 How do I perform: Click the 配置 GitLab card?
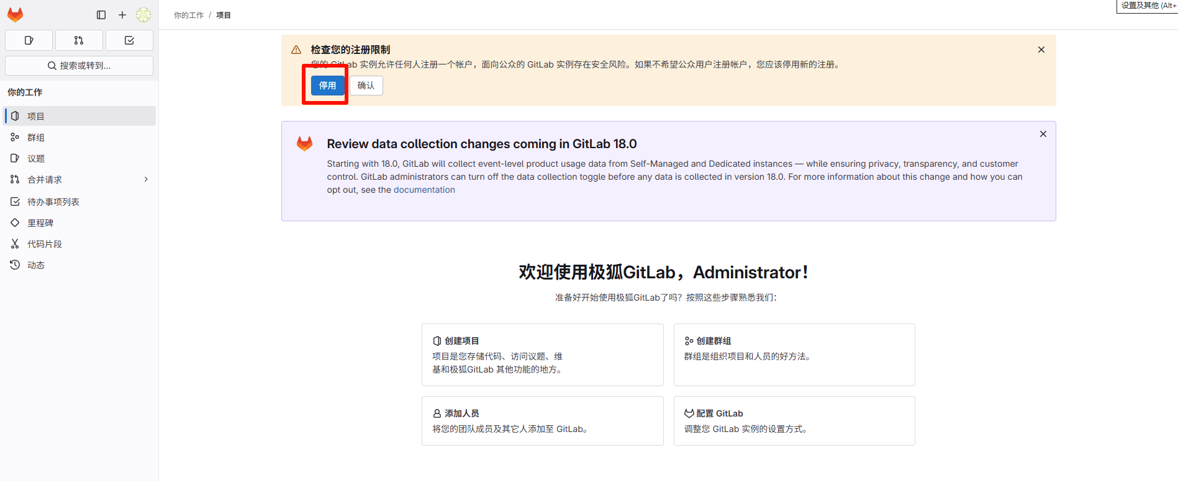pos(794,421)
